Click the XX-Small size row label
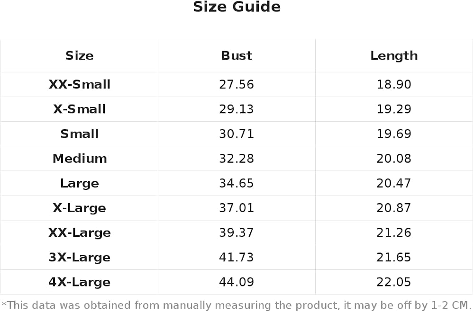 click(x=80, y=84)
